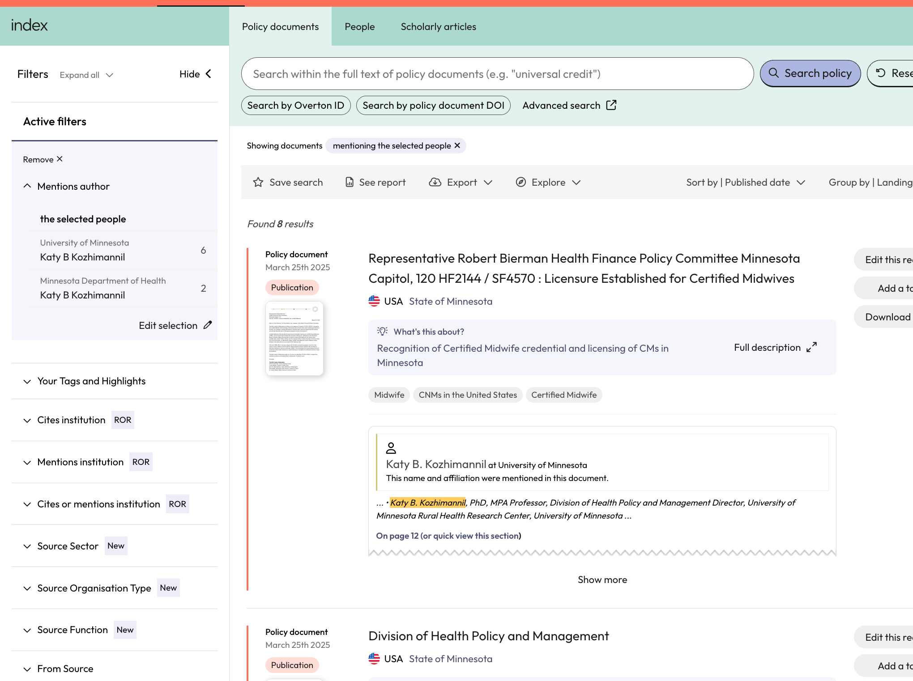The image size is (913, 681).
Task: Open Division of Health Policy and Management title
Action: pyautogui.click(x=488, y=636)
